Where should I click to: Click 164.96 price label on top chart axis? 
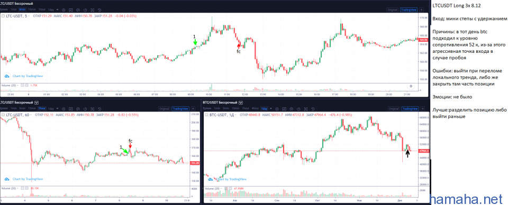423,40
